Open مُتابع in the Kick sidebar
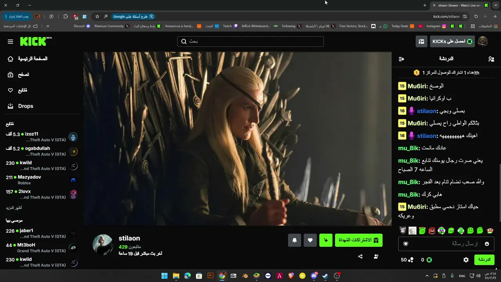 pyautogui.click(x=18, y=90)
